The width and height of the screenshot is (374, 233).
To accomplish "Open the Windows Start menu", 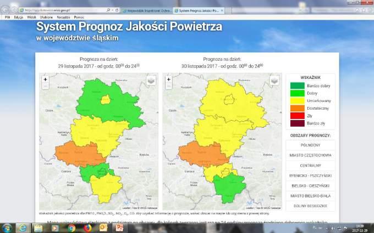I will (7, 228).
